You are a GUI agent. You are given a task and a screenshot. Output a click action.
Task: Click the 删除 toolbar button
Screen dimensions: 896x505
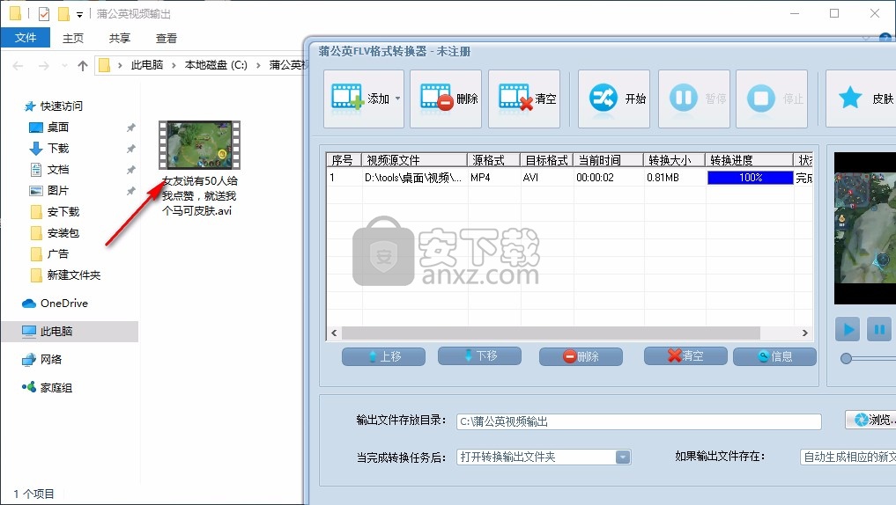pos(446,99)
